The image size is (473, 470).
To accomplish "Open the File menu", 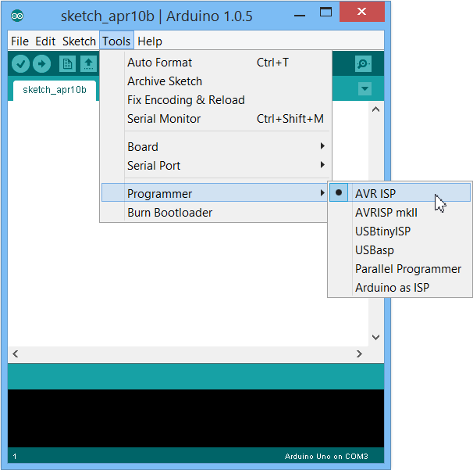I will [x=20, y=41].
